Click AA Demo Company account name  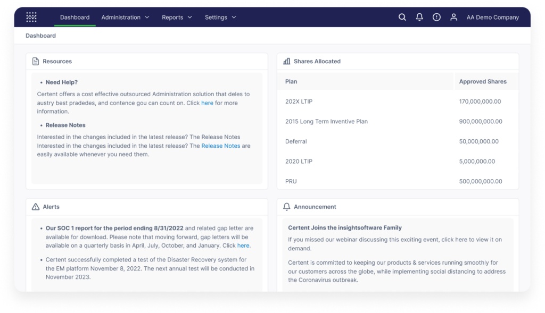point(492,18)
